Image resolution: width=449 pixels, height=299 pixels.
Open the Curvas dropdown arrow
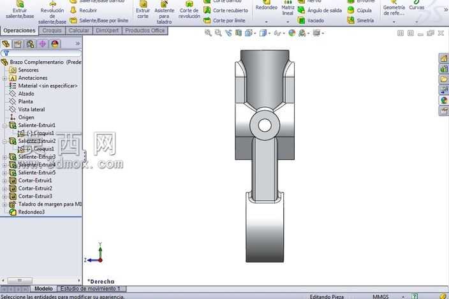pos(416,22)
